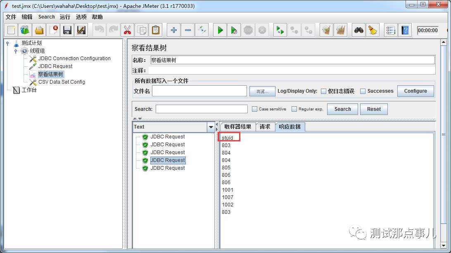Open the 编辑 menu

click(27, 17)
